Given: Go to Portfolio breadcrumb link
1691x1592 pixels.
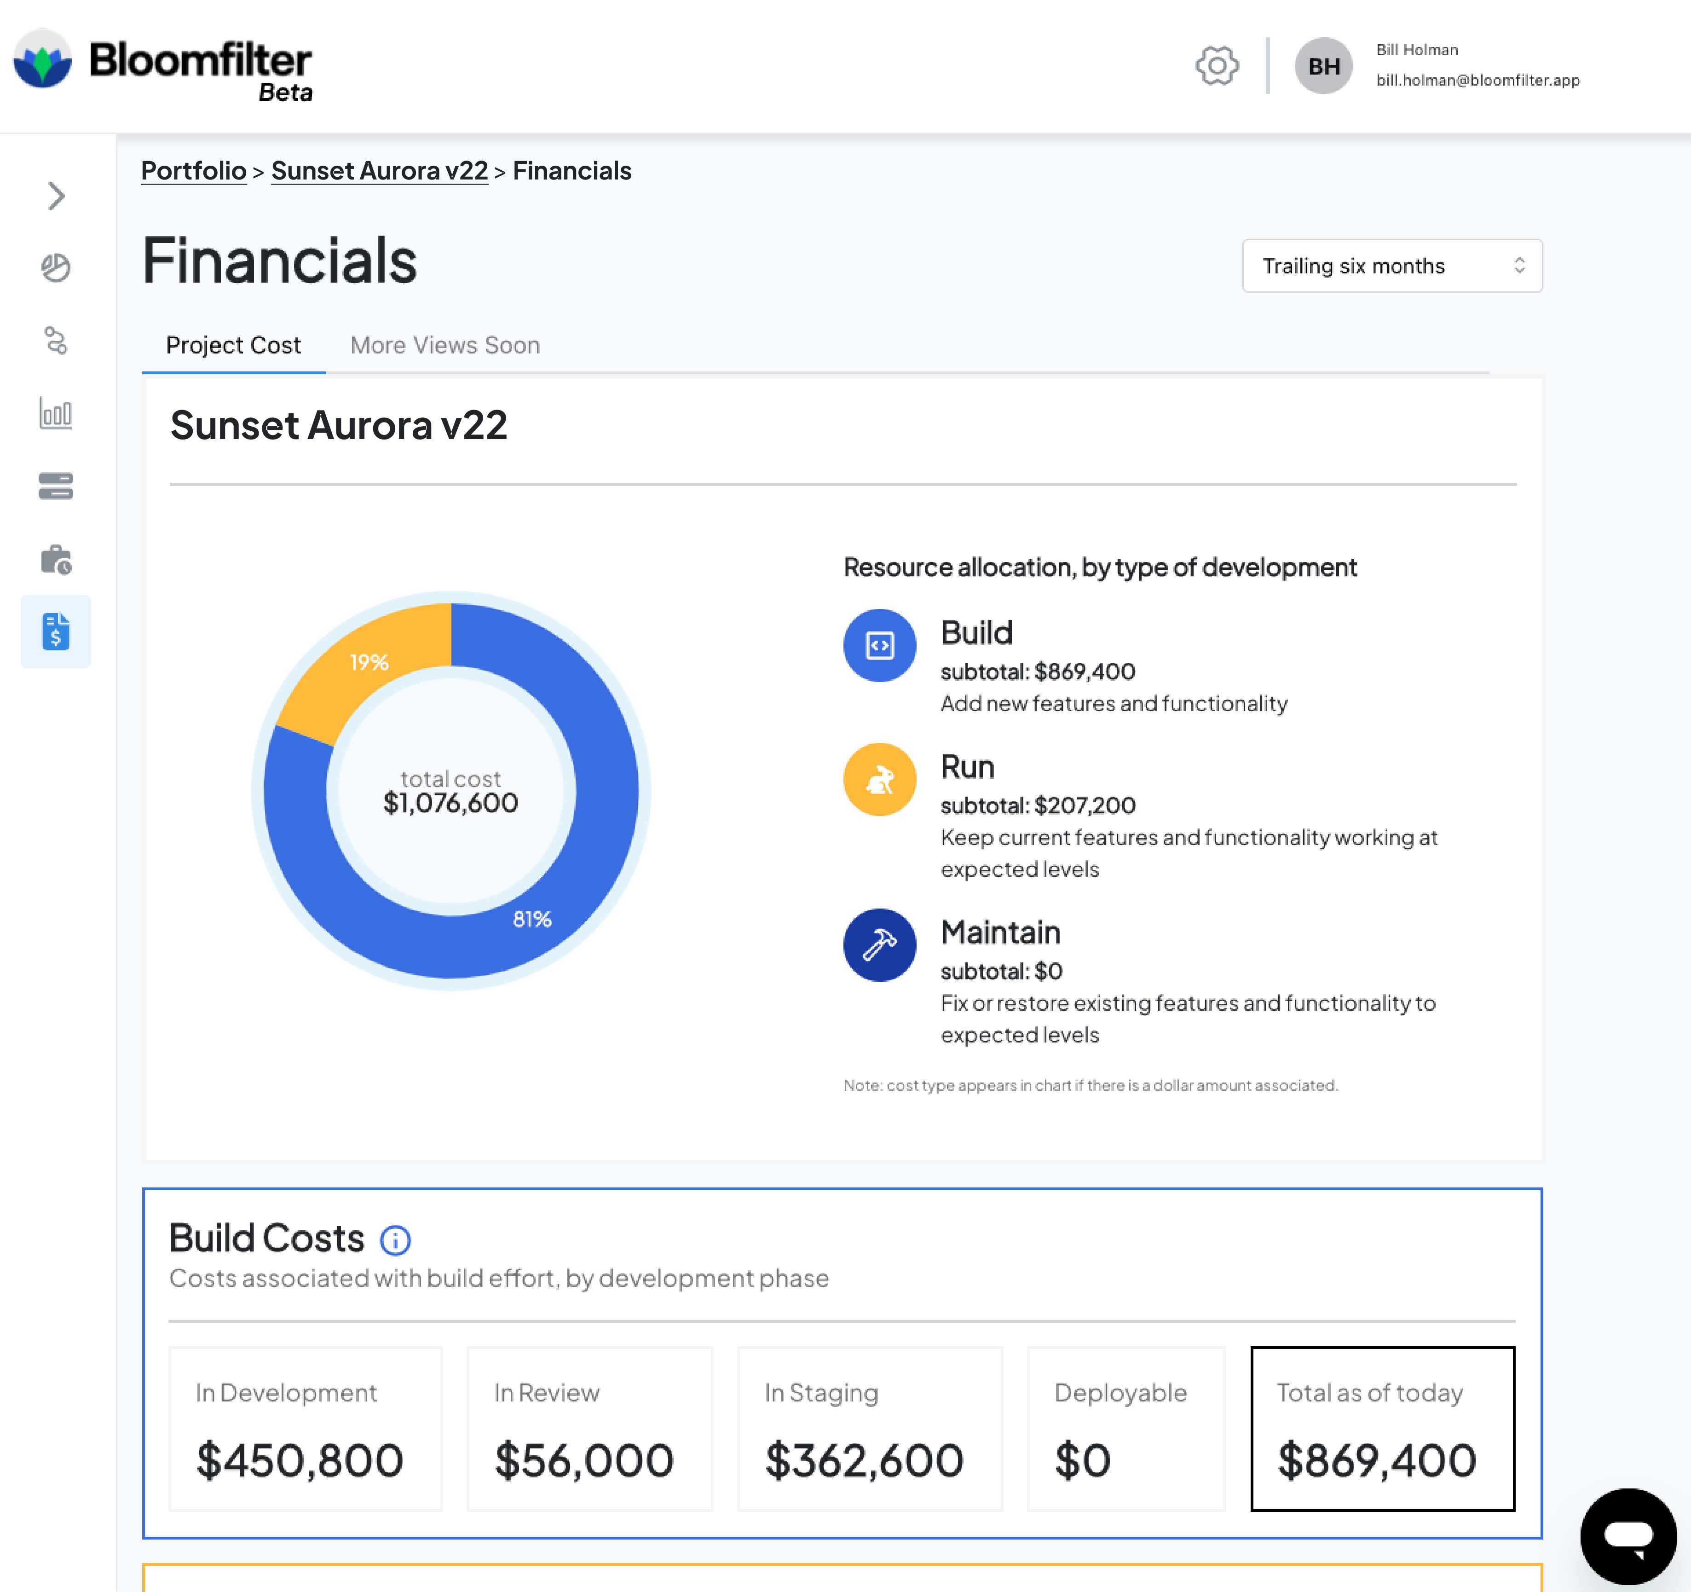Looking at the screenshot, I should (193, 170).
